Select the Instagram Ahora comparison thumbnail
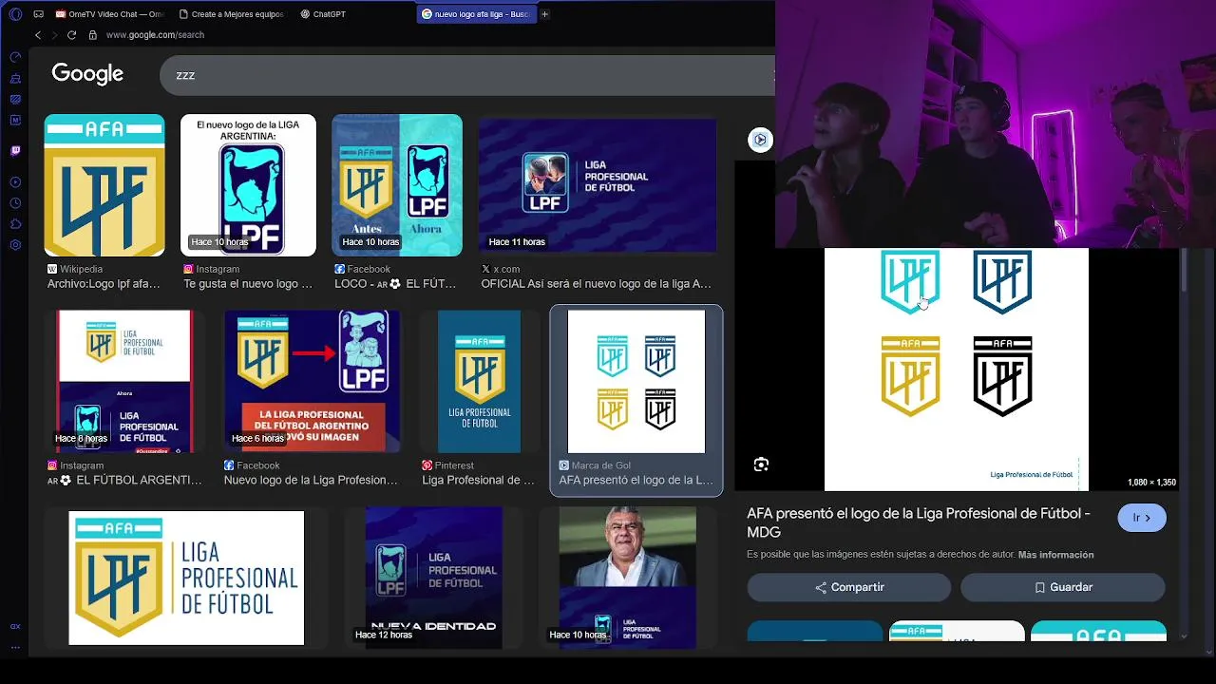The width and height of the screenshot is (1216, 684). click(x=124, y=382)
